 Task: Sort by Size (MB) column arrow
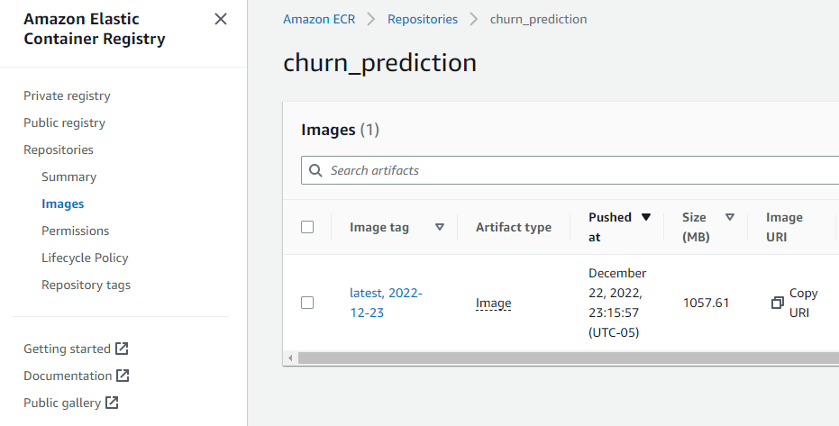(x=729, y=217)
